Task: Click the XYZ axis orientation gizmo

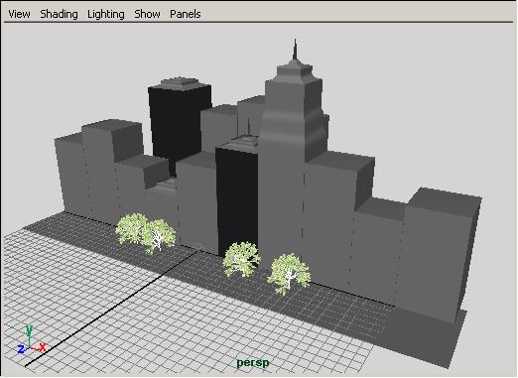Action: click(31, 340)
